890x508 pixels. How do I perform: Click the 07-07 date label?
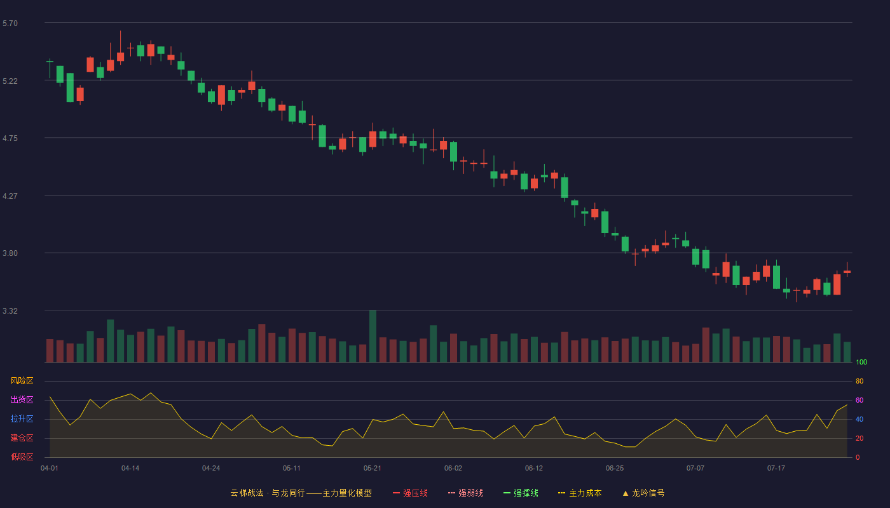[x=695, y=468]
